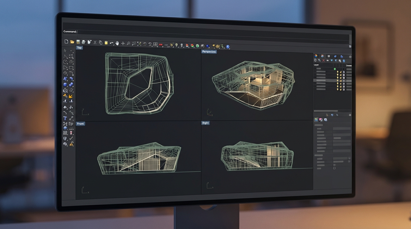
Task: Click the New file icon in toolbar
Action: tap(66, 42)
